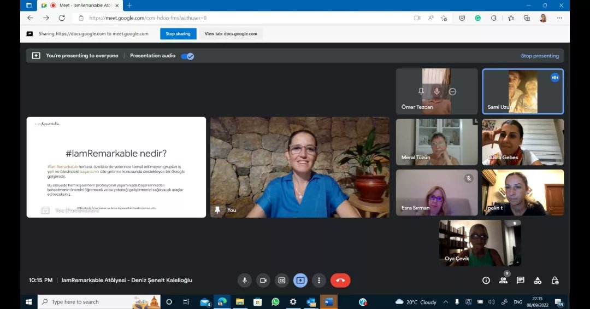
Task: Select Sami Uzun's video tile
Action: (x=523, y=91)
